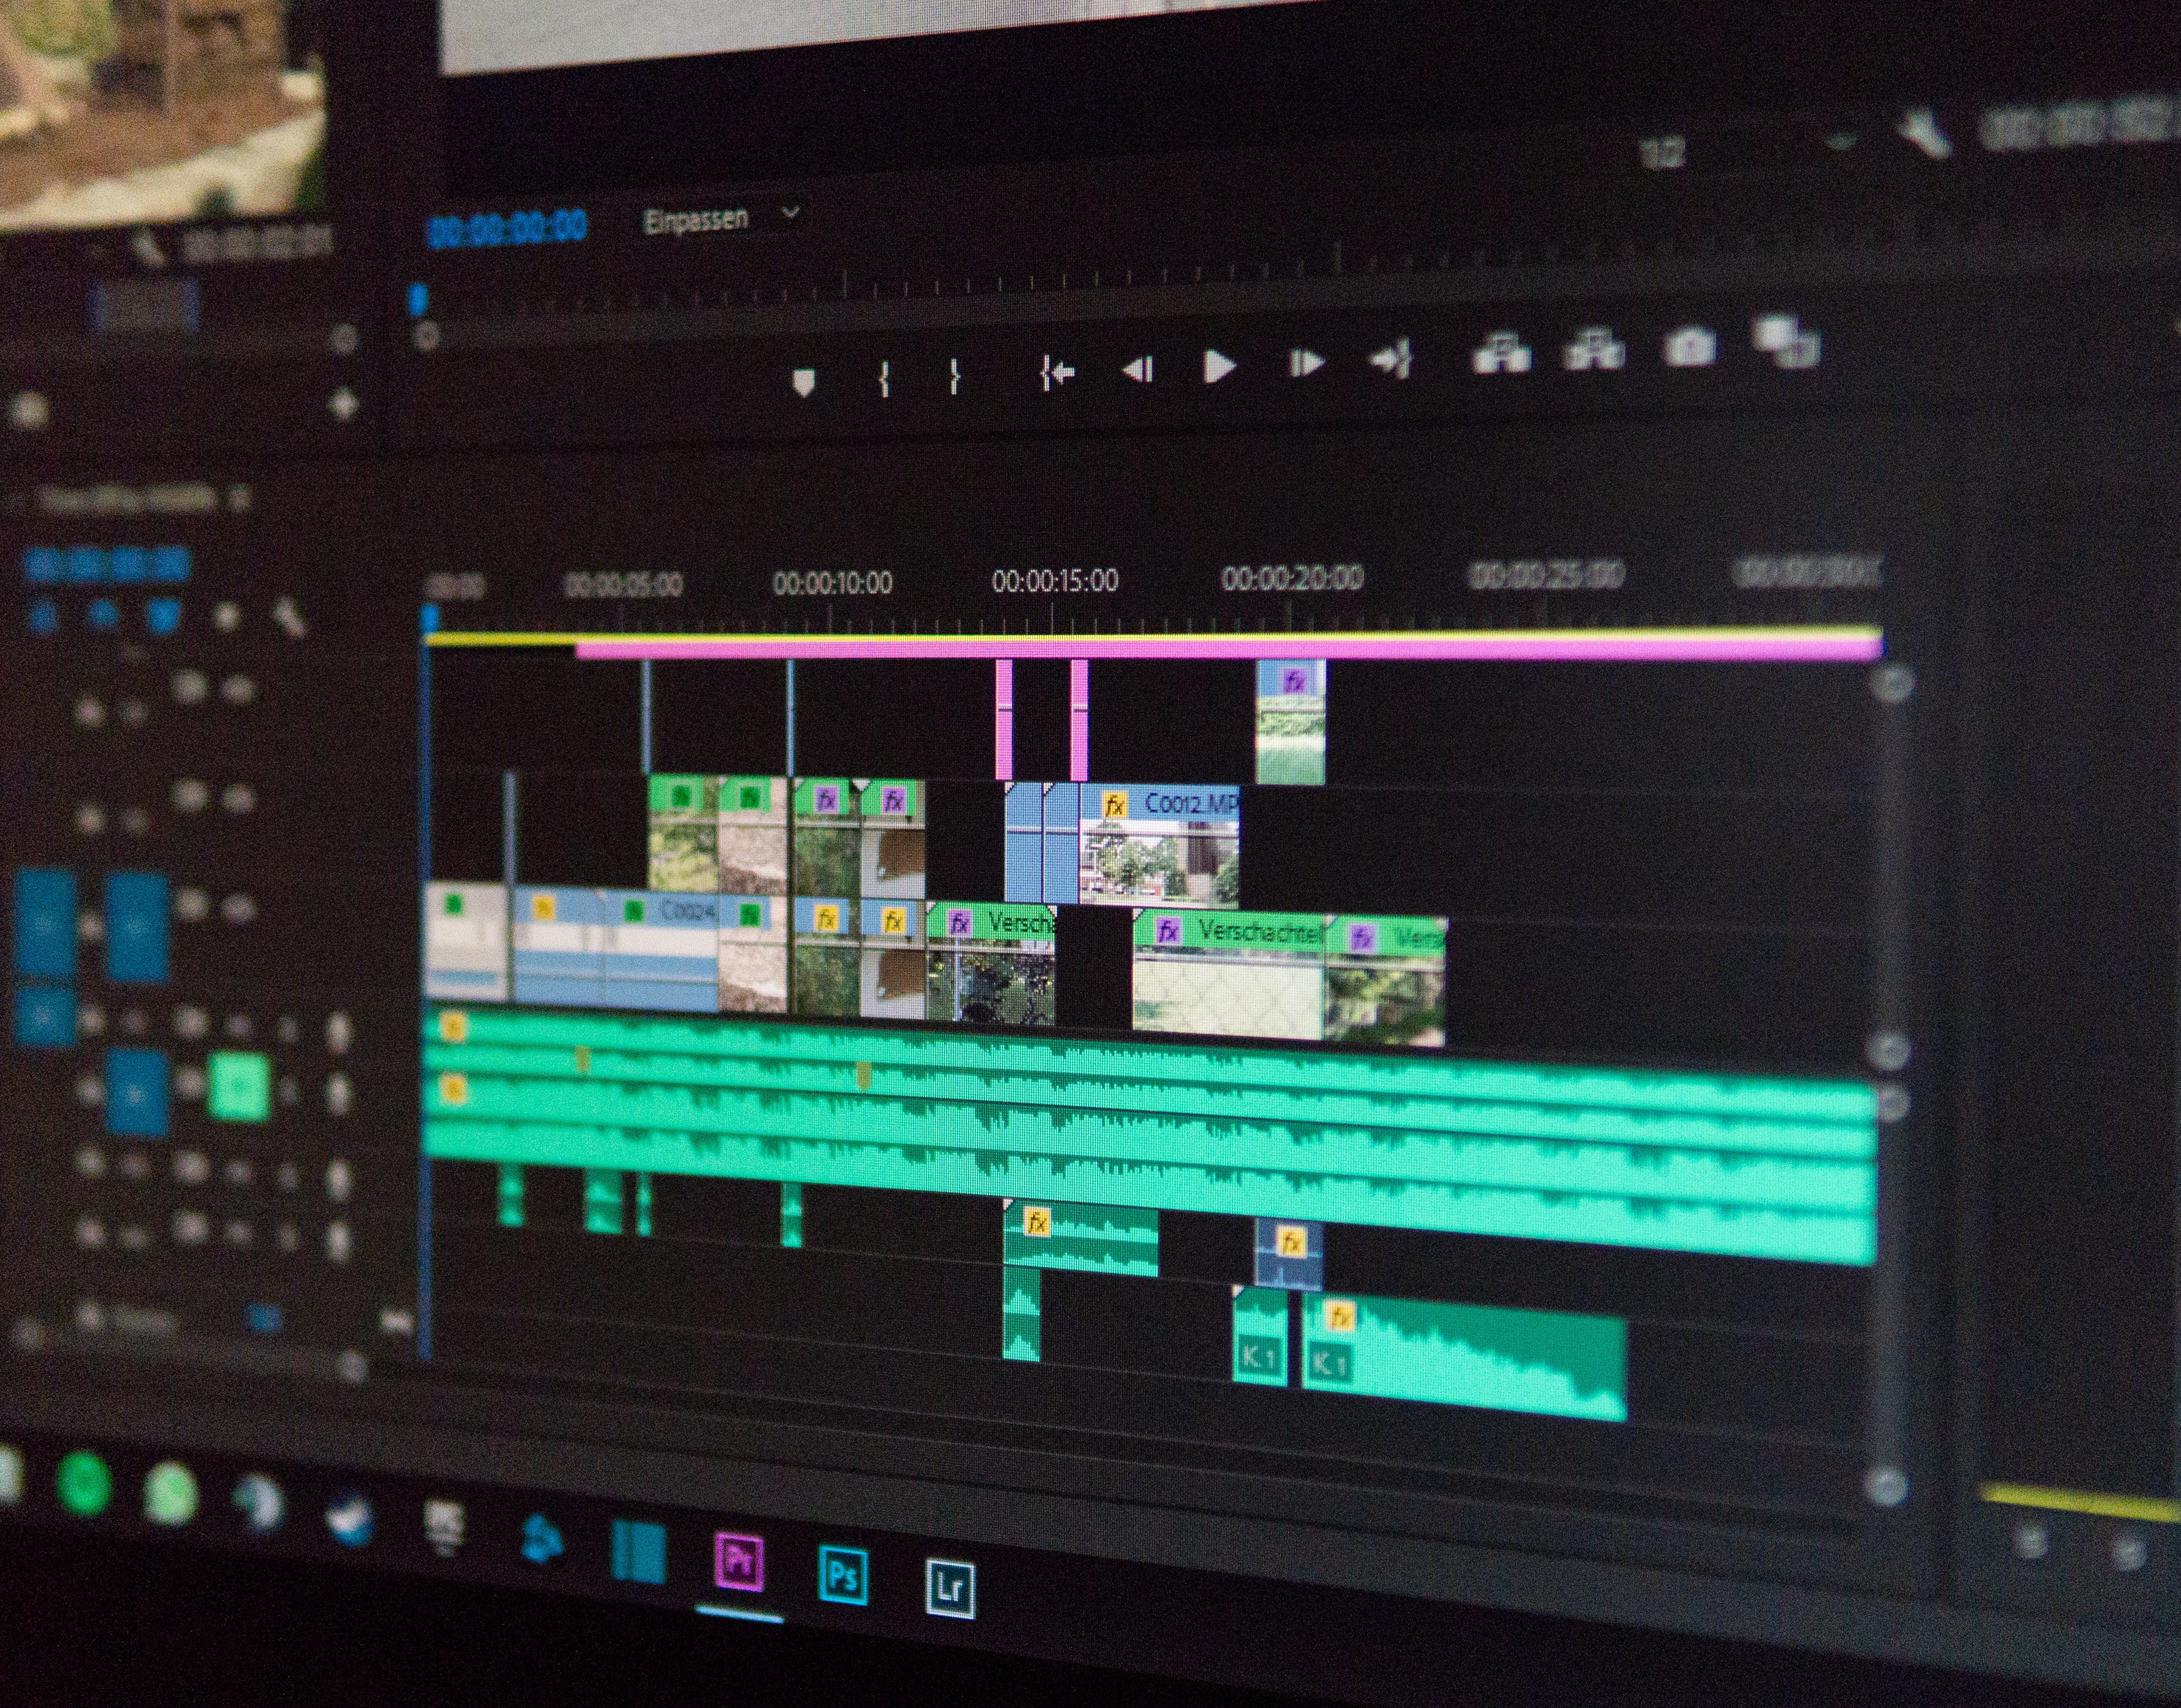
Task: Add a marker in the Program Monitor
Action: 804,382
